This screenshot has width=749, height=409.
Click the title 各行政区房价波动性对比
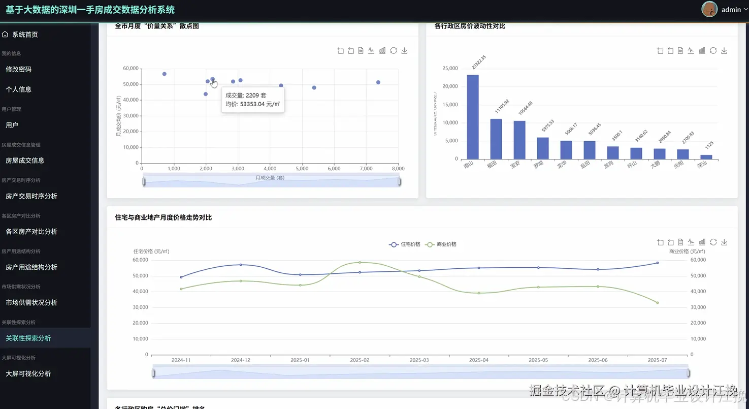(x=470, y=26)
